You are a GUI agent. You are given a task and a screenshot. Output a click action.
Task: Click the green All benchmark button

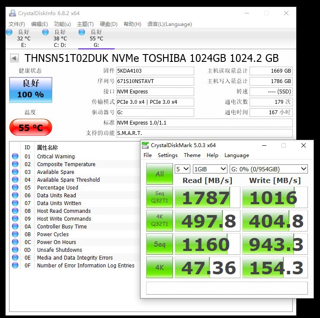tap(160, 174)
